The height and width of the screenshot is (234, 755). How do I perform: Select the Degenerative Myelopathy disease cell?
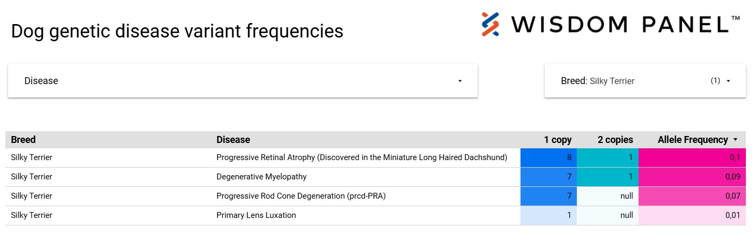coord(262,177)
